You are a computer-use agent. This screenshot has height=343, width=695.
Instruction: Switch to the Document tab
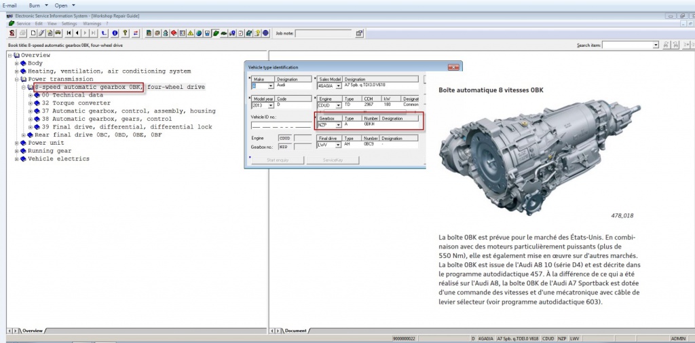point(296,331)
